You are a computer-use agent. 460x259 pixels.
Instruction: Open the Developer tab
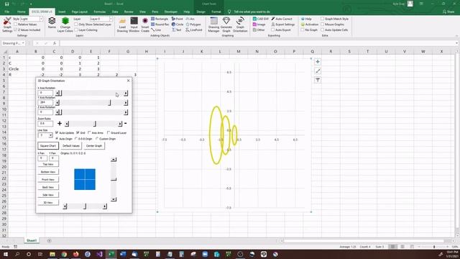point(171,12)
